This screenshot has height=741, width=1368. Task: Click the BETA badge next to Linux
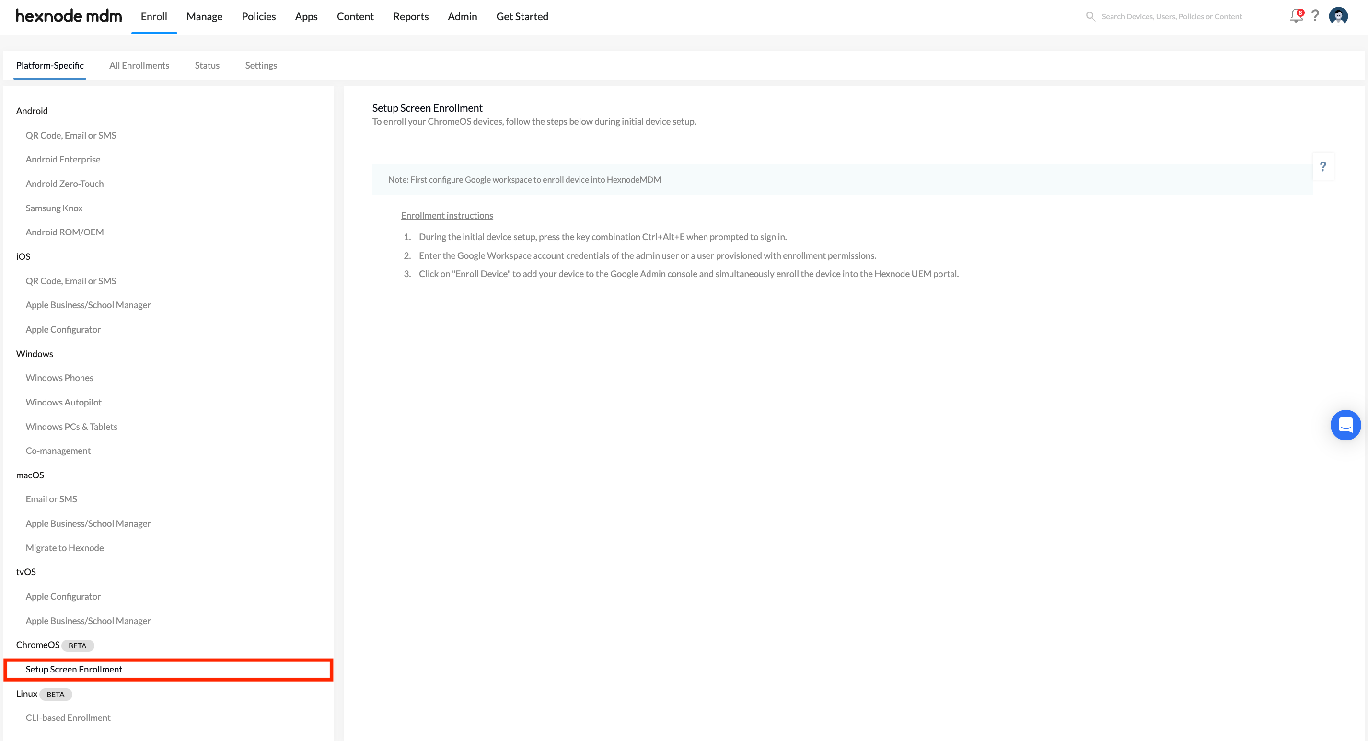(x=55, y=694)
